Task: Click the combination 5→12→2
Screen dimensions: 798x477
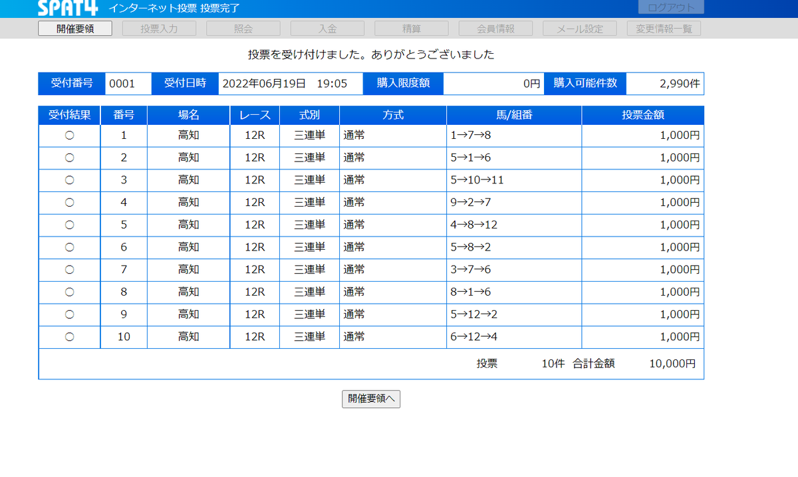Action: 473,314
